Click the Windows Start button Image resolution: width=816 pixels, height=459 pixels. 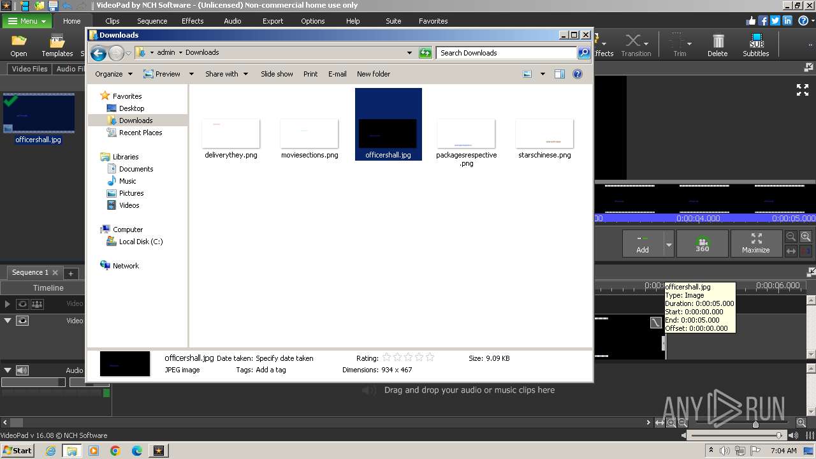17,451
